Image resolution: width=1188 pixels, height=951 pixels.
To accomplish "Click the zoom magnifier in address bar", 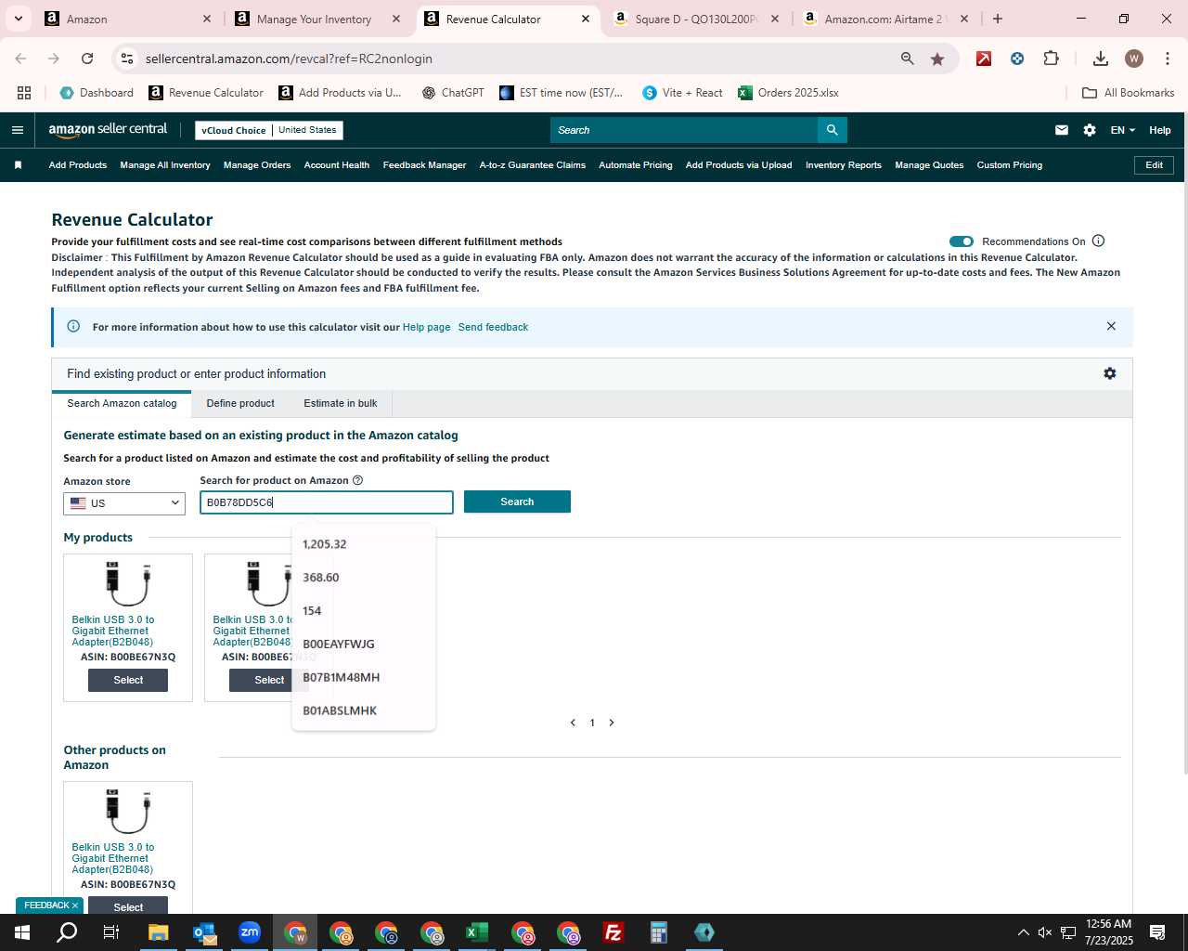I will pyautogui.click(x=908, y=59).
